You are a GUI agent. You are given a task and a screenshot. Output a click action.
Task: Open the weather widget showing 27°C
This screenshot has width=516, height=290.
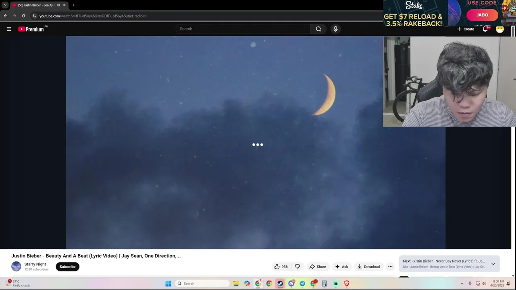click(18, 284)
